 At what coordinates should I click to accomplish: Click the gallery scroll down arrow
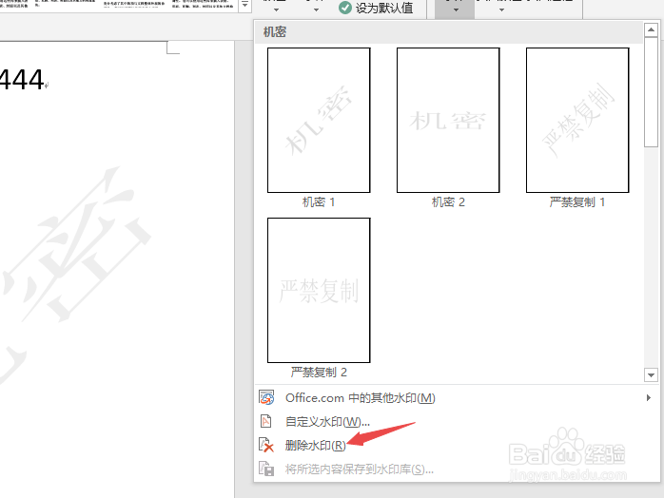(x=651, y=374)
